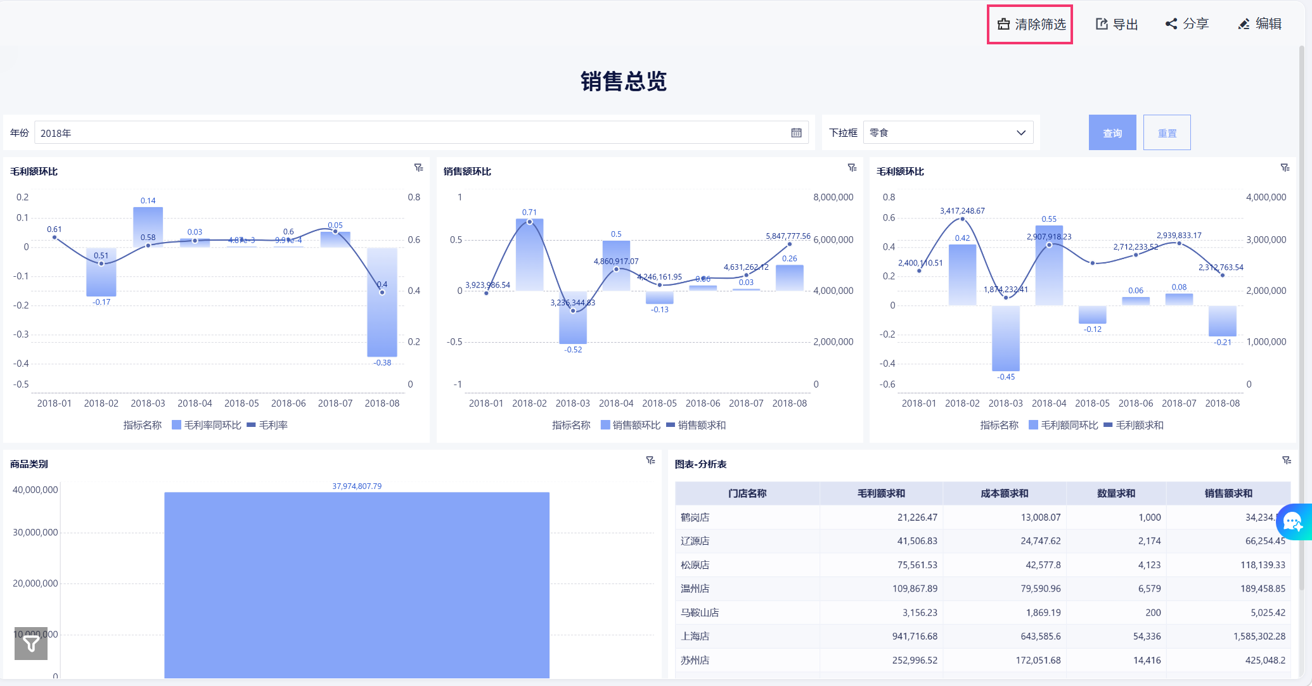Open the floating funnel filter button
The width and height of the screenshot is (1312, 686).
pos(31,644)
